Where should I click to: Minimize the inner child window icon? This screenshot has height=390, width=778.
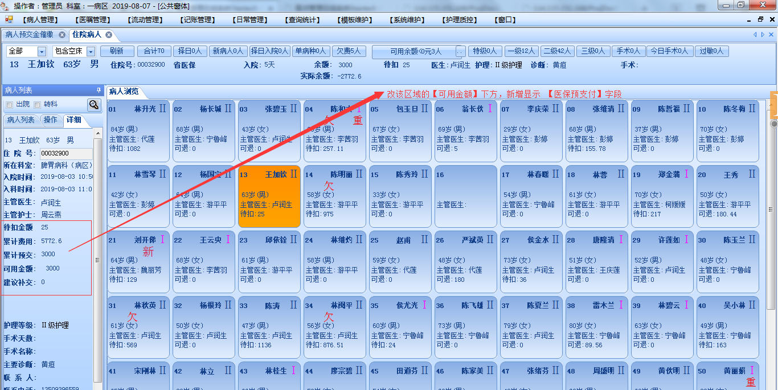click(750, 19)
